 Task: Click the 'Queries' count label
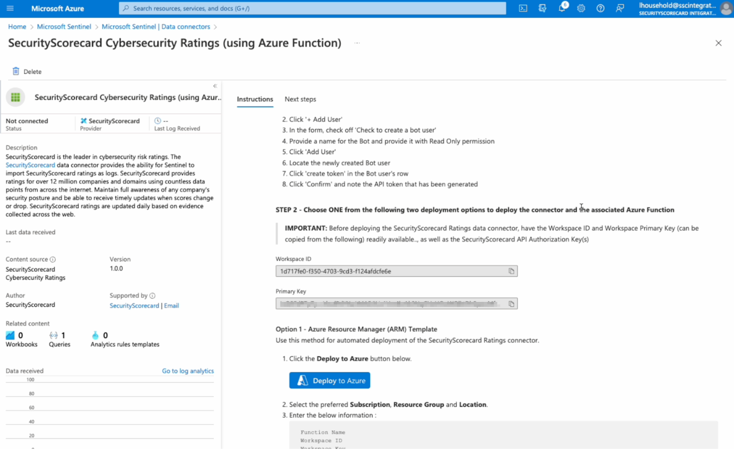[59, 345]
